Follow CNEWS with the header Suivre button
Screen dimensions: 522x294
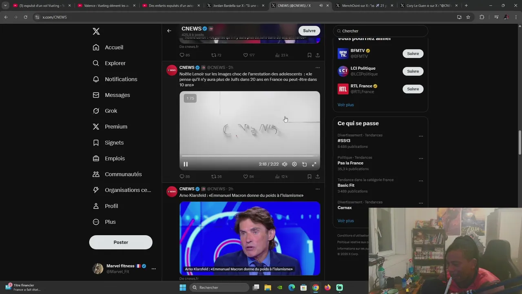309,31
